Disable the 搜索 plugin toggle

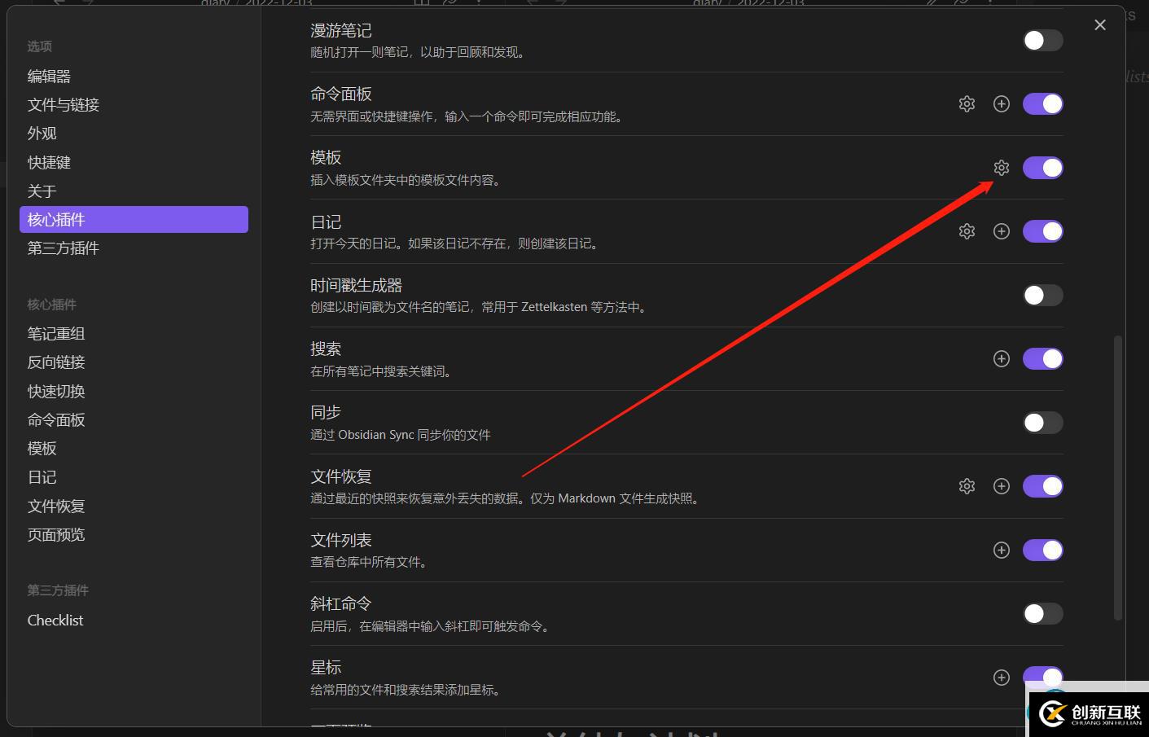coord(1043,359)
